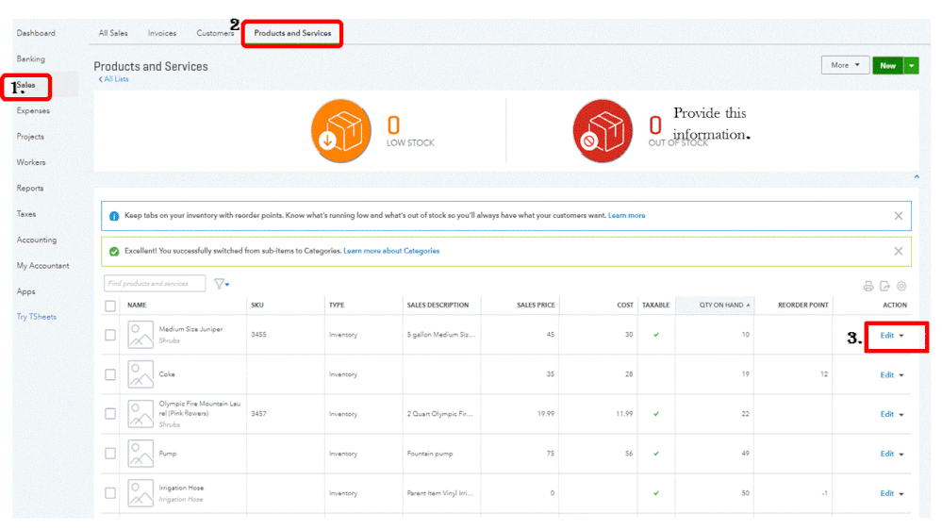The width and height of the screenshot is (942, 530).
Task: Click Medium Size Juniper image placeholder
Action: tap(140, 335)
